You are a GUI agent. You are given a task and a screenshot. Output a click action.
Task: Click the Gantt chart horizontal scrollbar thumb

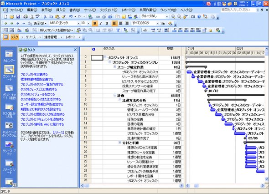coord(196,185)
